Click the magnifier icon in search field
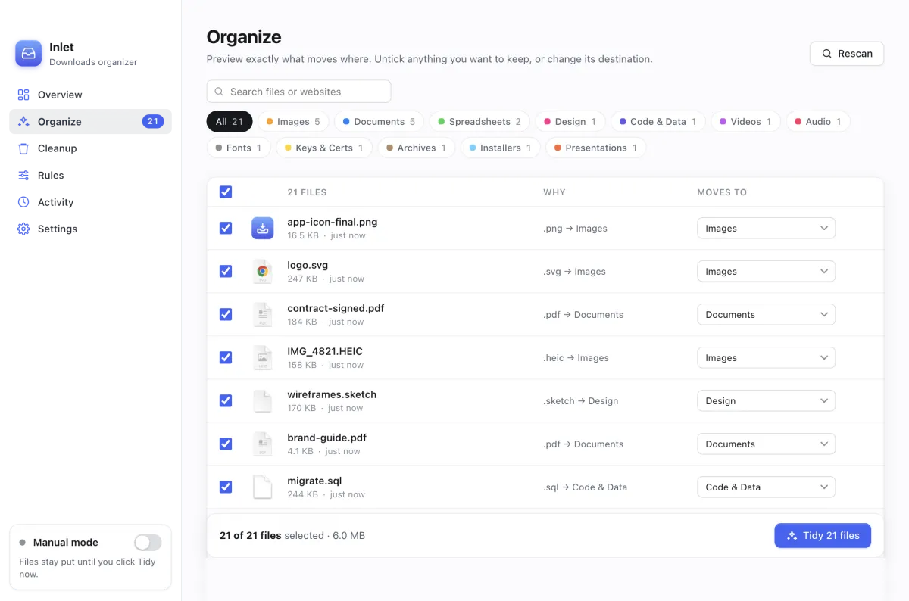Viewport: 909px width, 601px height. click(x=219, y=92)
